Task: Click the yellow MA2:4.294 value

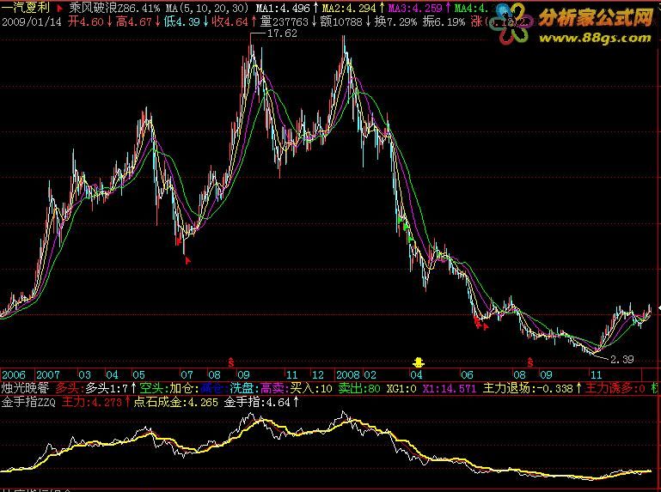Action: pyautogui.click(x=349, y=8)
